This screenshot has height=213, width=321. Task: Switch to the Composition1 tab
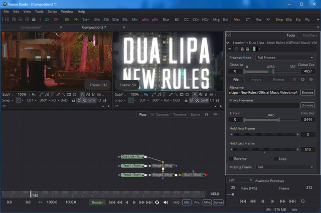31,27
